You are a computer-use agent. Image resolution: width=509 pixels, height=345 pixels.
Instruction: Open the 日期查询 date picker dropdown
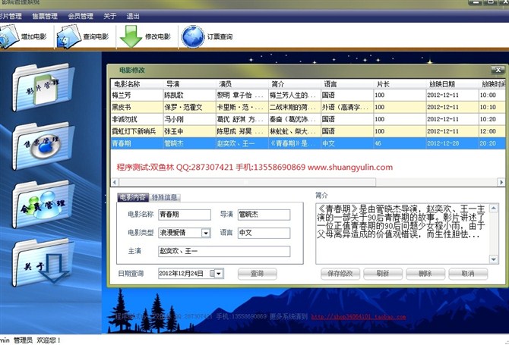[219, 274]
